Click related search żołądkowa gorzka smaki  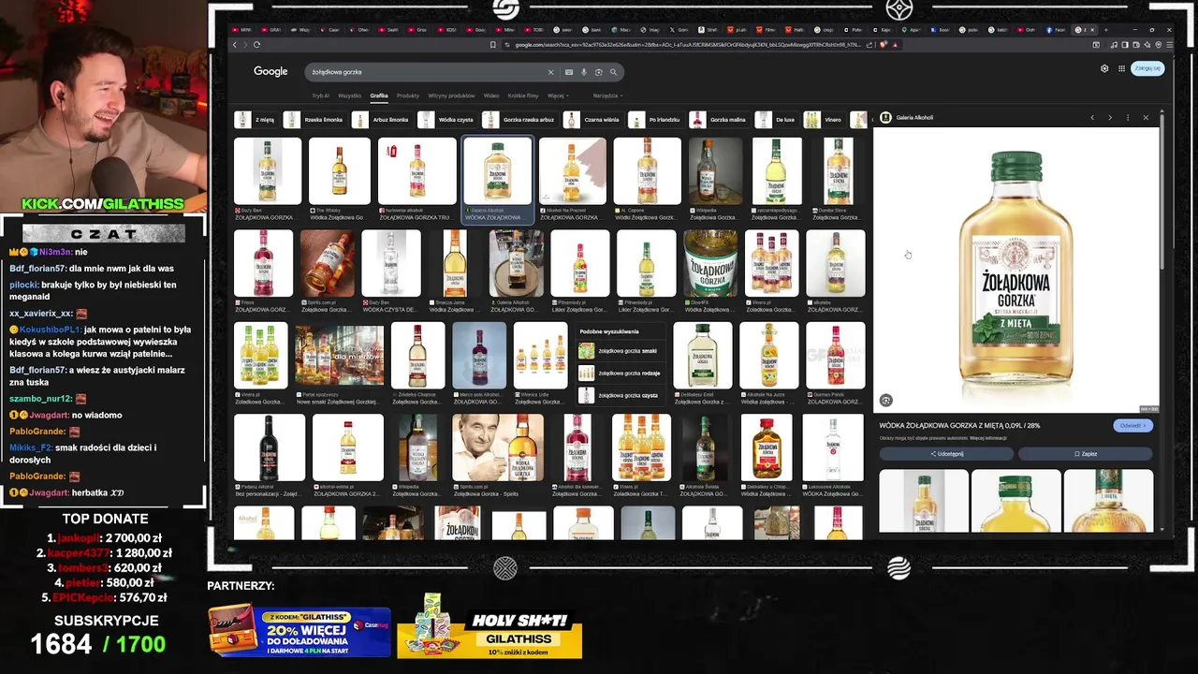point(620,351)
